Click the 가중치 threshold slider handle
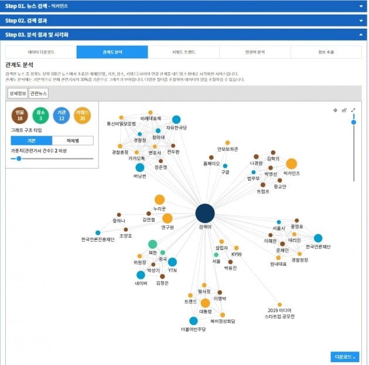Image resolution: width=369 pixels, height=365 pixels. coord(19,158)
